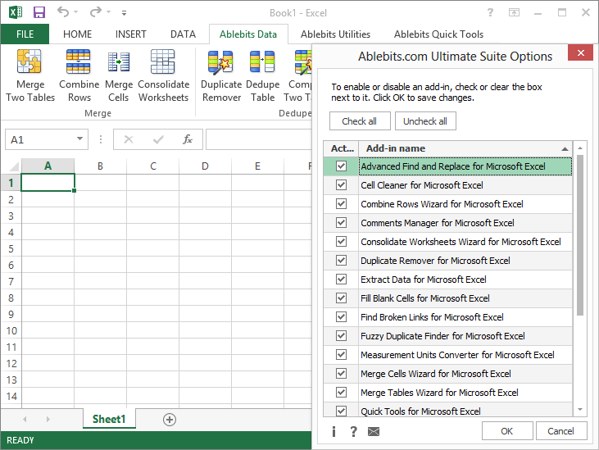Click the formula bar Enter checkmark icon
Image resolution: width=599 pixels, height=450 pixels.
point(158,139)
